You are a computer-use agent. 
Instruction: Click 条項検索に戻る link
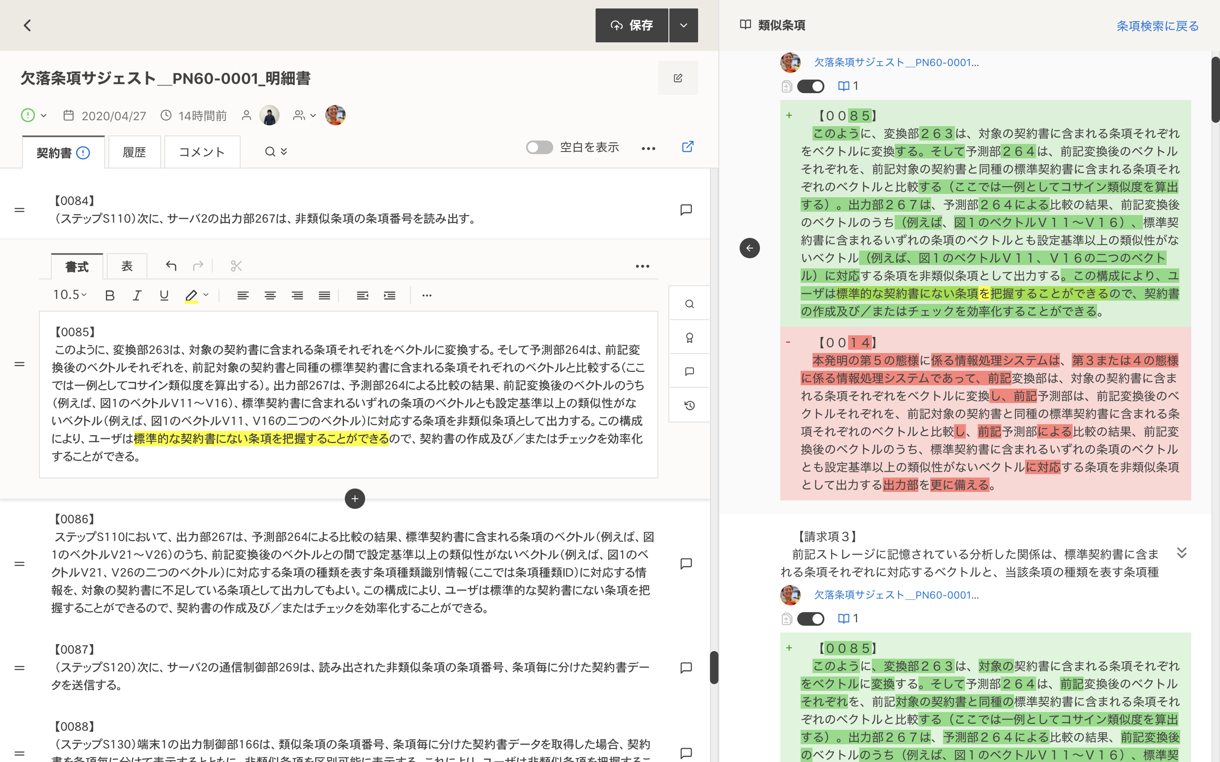click(x=1157, y=26)
